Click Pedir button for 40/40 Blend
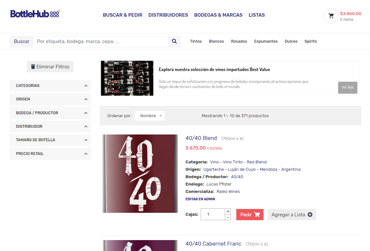 [x=250, y=215]
